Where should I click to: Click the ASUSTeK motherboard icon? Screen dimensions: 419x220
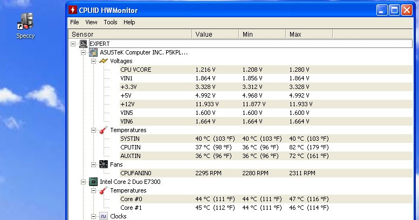pyautogui.click(x=93, y=52)
